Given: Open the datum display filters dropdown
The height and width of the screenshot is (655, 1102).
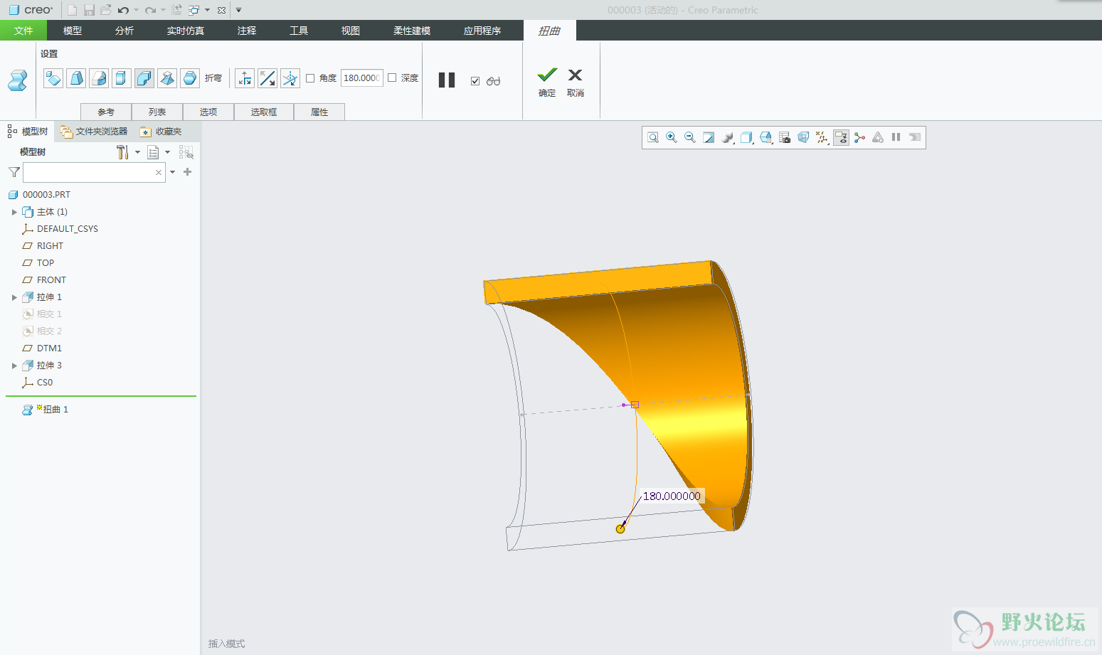Looking at the screenshot, I should (x=822, y=137).
